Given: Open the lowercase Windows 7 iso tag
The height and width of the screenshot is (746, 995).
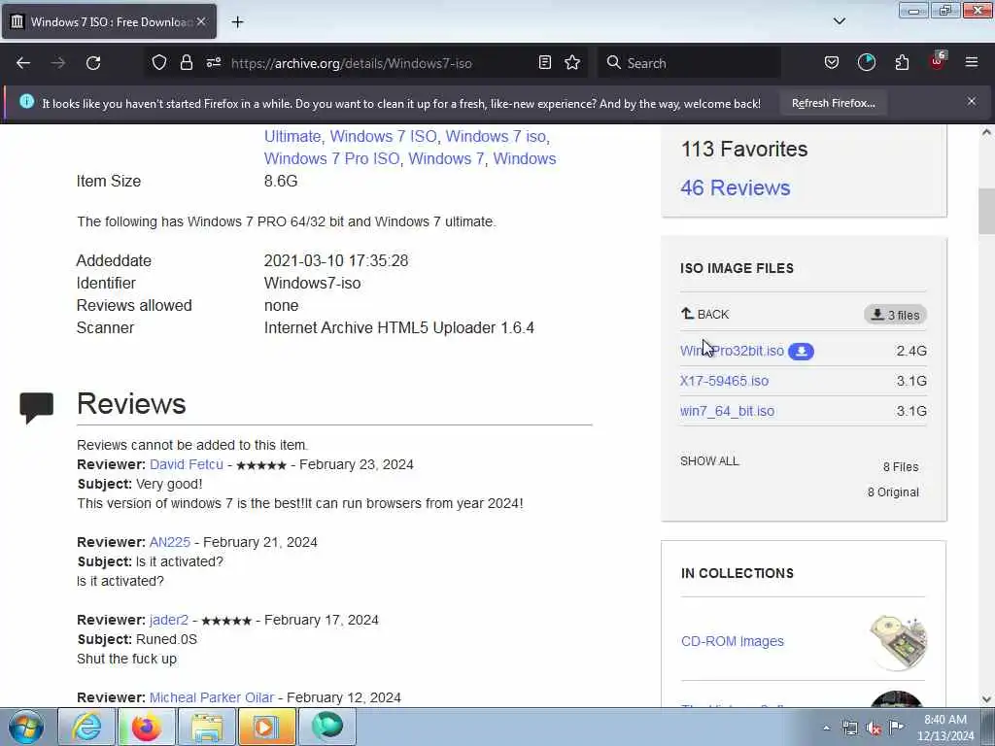Looking at the screenshot, I should (496, 136).
